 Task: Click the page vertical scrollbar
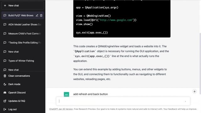pyautogui.click(x=200, y=63)
